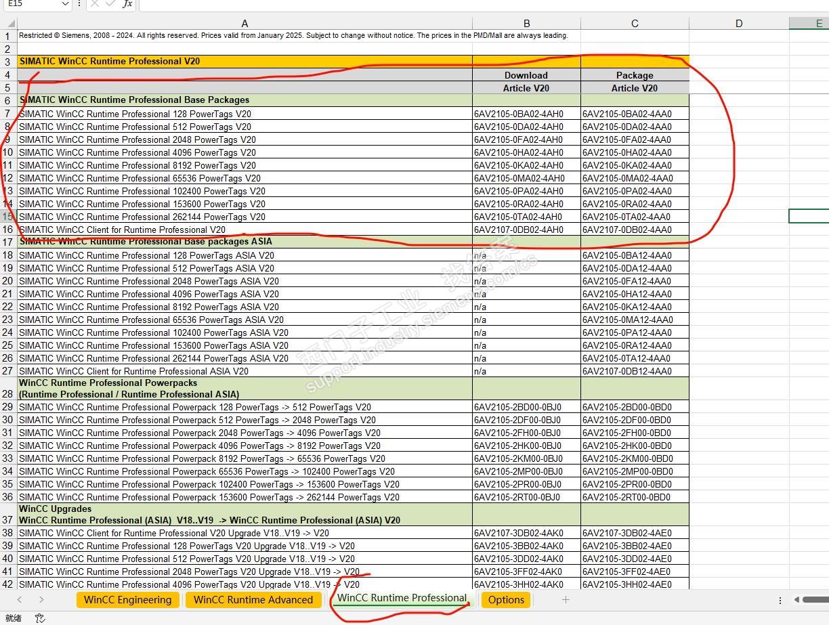The image size is (829, 625).
Task: Click cell 6AV2105-0TA12-4AA0
Action: click(x=635, y=358)
